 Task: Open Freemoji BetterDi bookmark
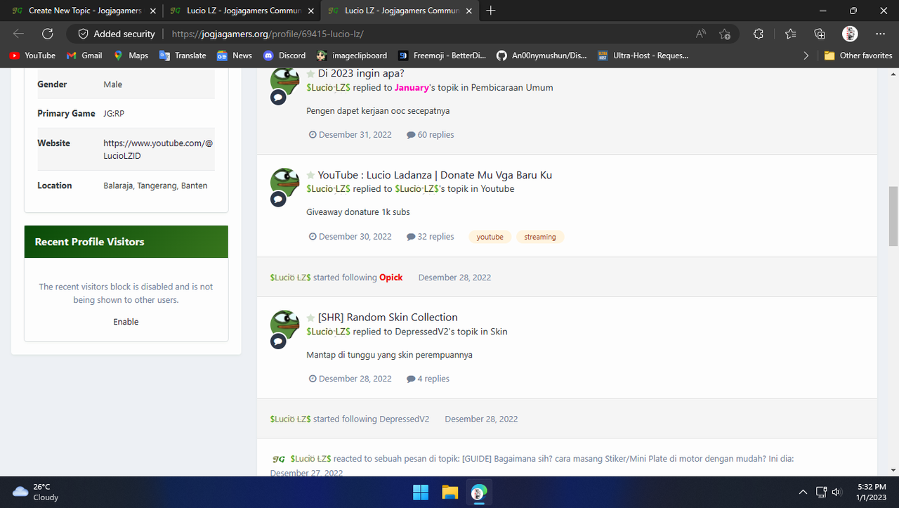(x=442, y=56)
